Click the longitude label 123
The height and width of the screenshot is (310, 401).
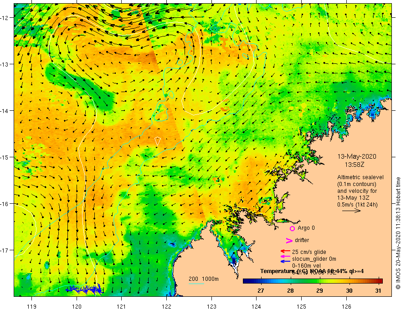coord(211,306)
